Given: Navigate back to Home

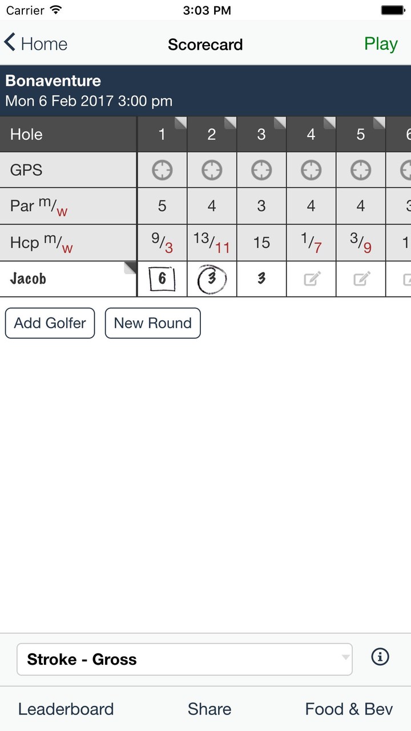Looking at the screenshot, I should point(35,43).
